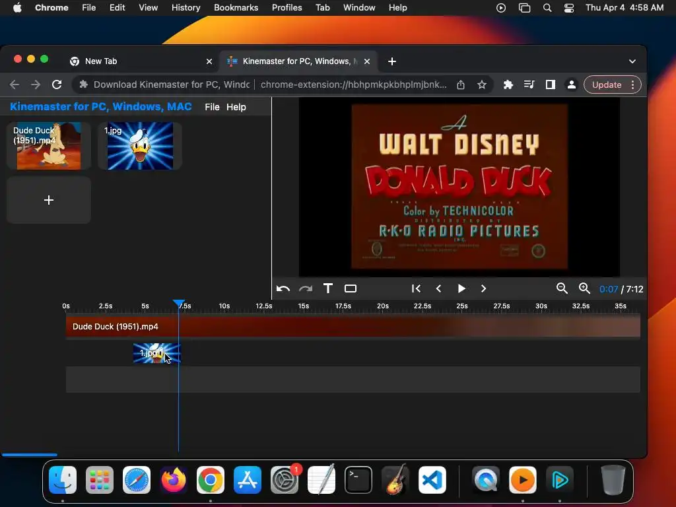Open the Kinemaster File menu
The height and width of the screenshot is (507, 676).
click(212, 107)
